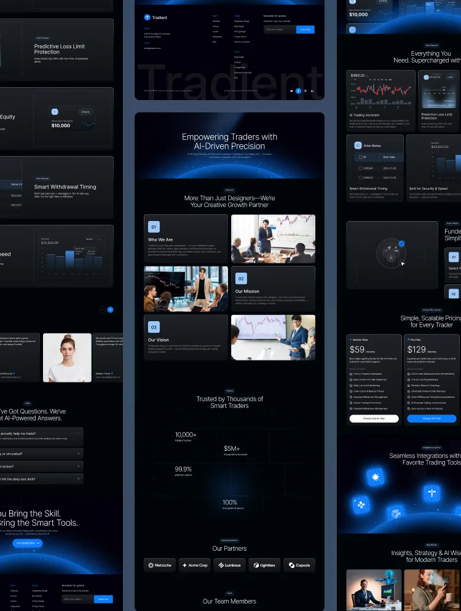Open the Facebook social icon in the footer
This screenshot has height=611, width=461.
click(298, 91)
